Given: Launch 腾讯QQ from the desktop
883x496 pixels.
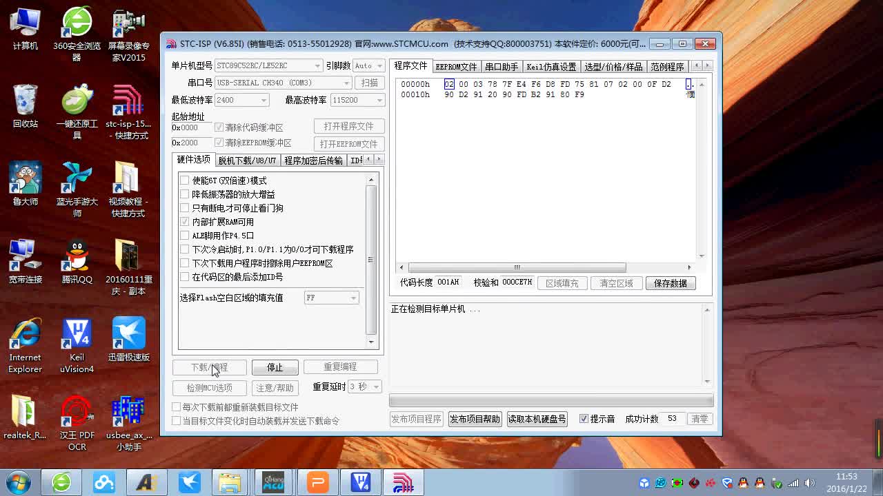Looking at the screenshot, I should (x=77, y=262).
